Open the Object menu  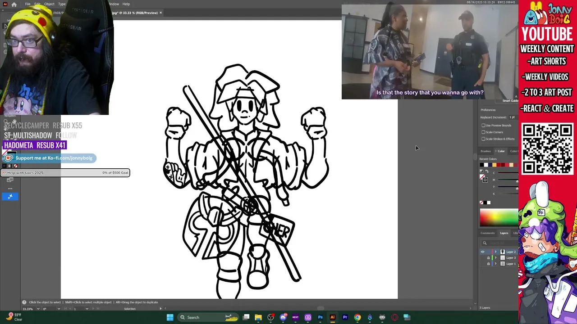click(x=49, y=4)
